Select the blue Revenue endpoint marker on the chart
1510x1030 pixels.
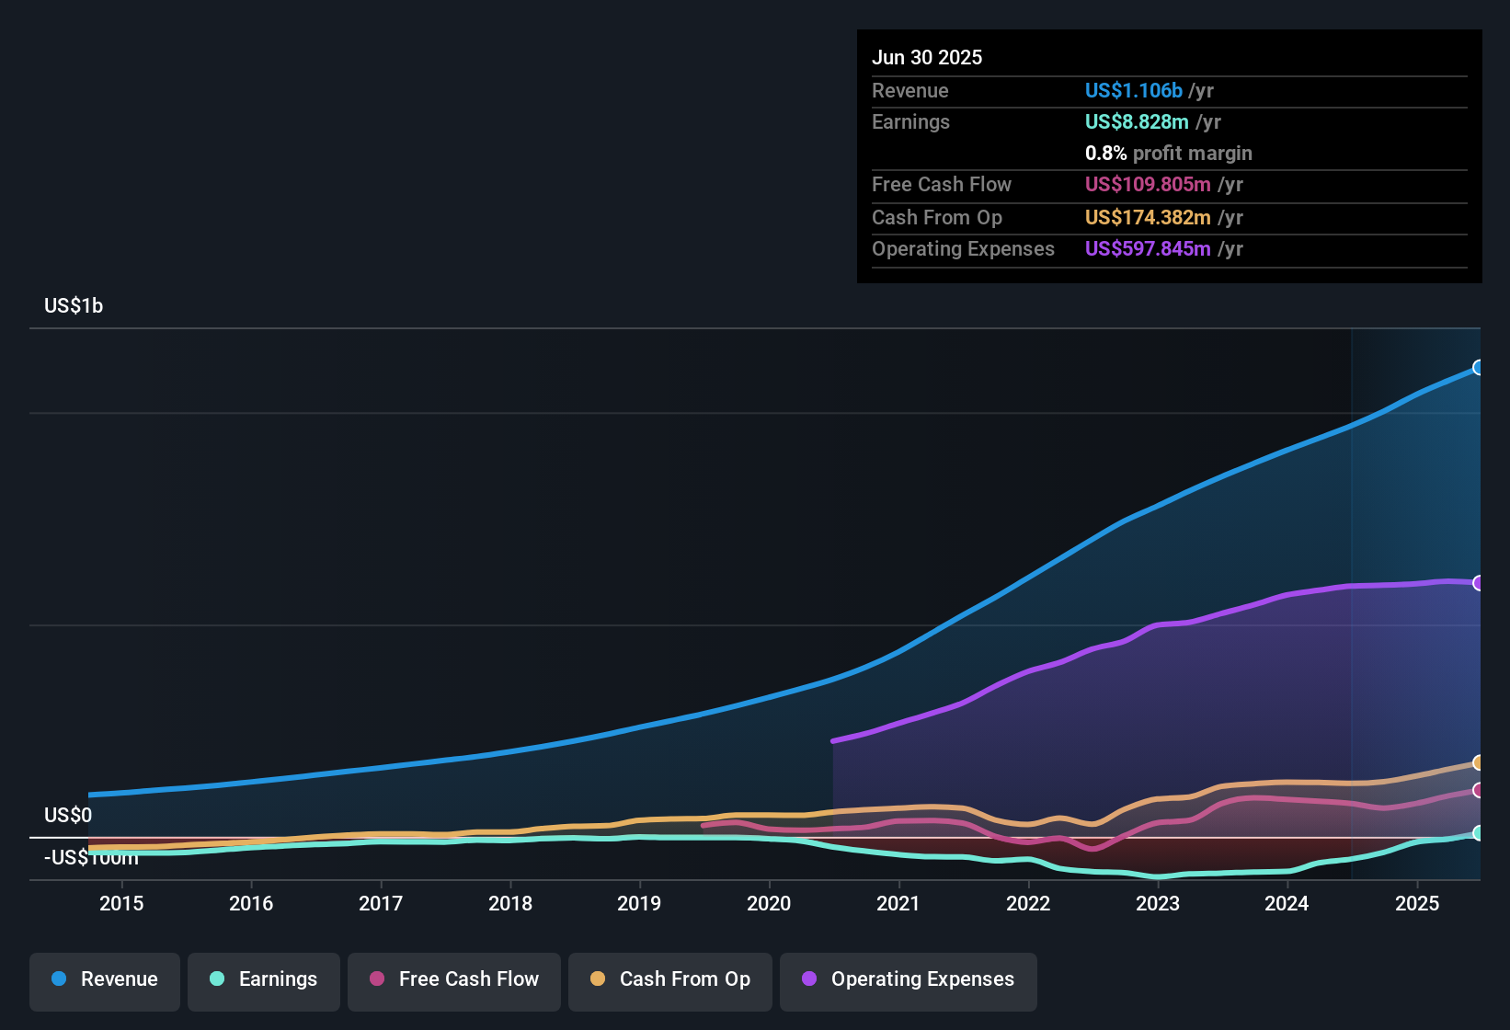[x=1479, y=368]
